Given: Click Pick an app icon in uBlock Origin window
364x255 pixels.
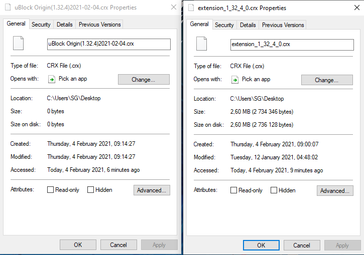Looking at the screenshot, I should 52,79.
